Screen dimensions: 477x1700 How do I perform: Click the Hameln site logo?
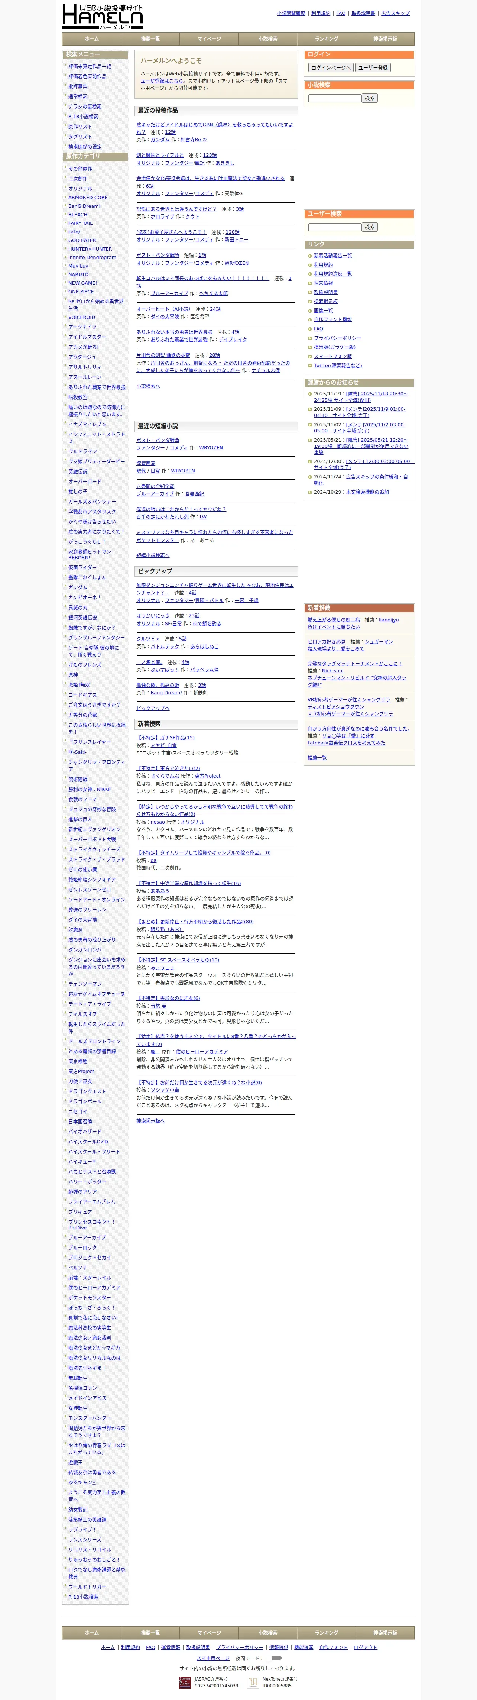102,16
